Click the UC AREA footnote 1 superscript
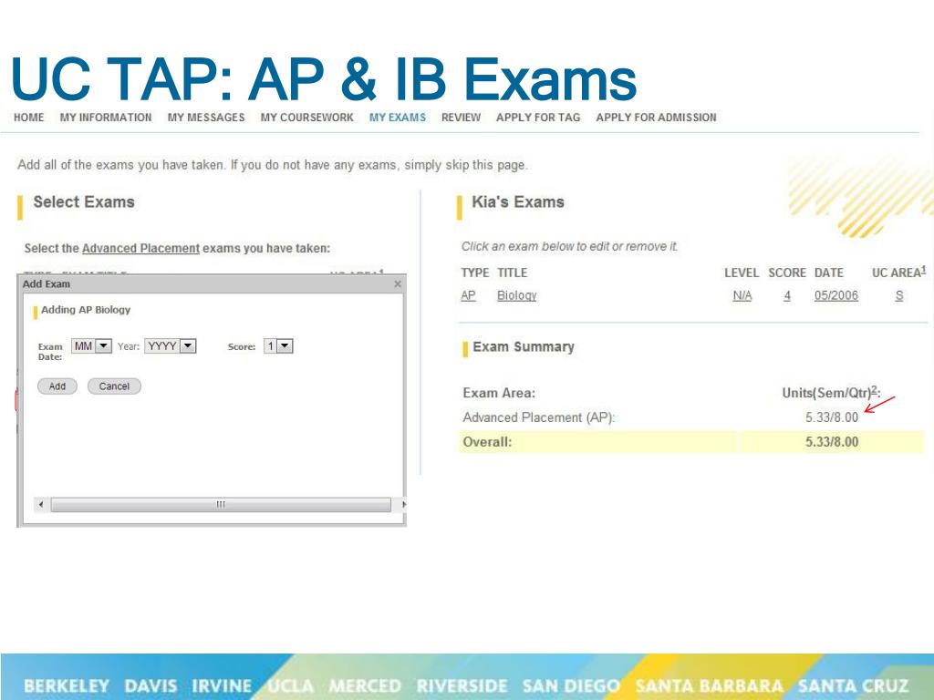 (923, 270)
